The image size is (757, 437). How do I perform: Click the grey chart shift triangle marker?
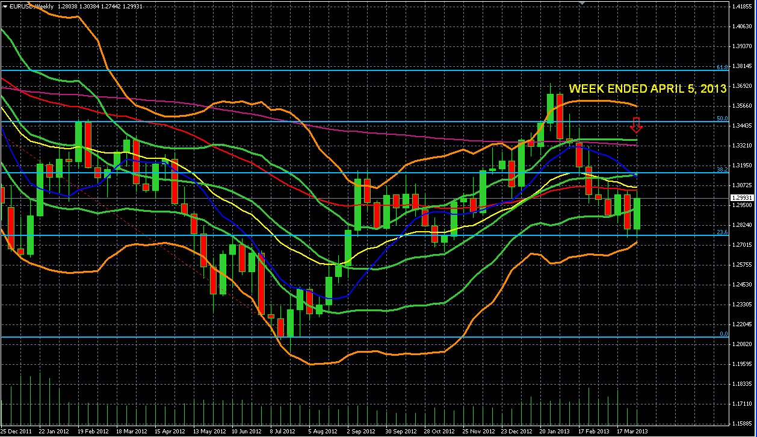click(x=581, y=3)
